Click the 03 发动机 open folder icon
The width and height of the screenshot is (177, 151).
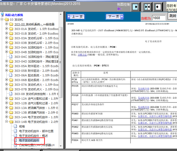click(7, 20)
